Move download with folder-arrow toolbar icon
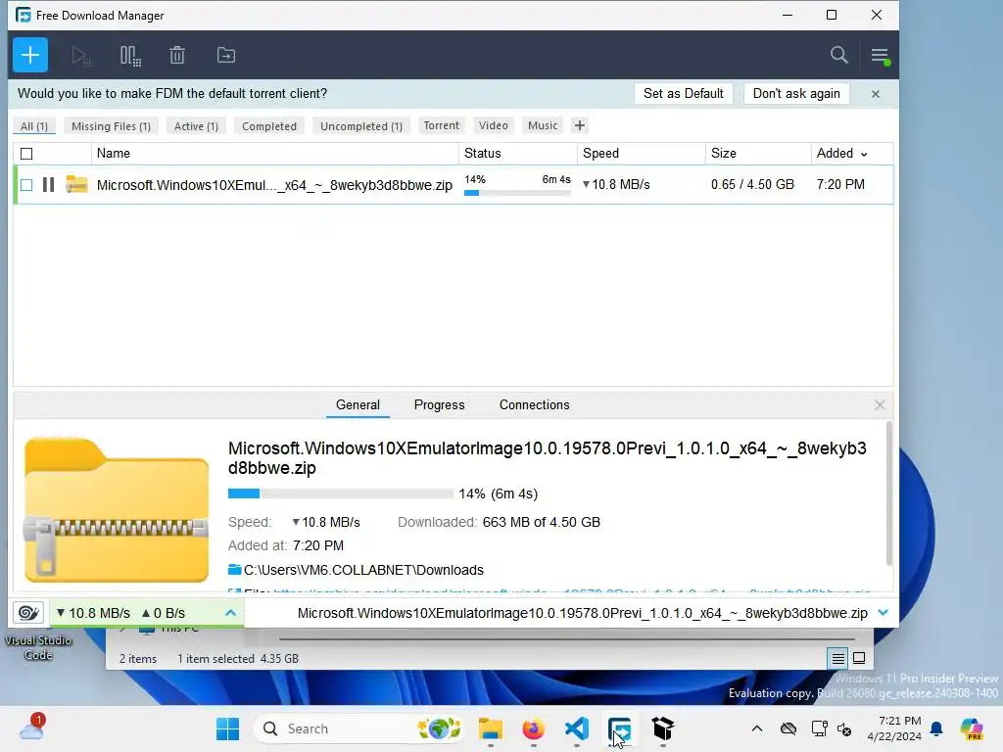The height and width of the screenshot is (752, 1003). [226, 56]
